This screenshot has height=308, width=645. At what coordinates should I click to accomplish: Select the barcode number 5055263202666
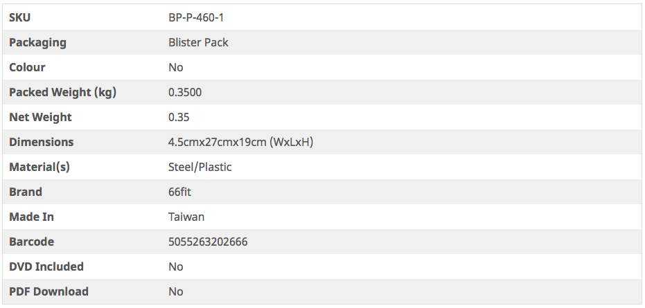208,242
